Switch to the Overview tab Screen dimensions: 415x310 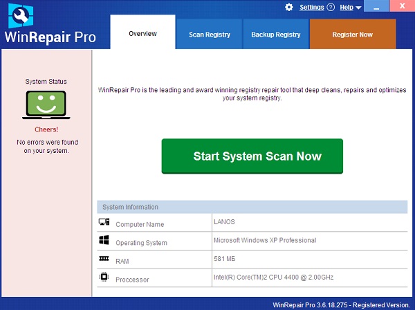coord(142,33)
